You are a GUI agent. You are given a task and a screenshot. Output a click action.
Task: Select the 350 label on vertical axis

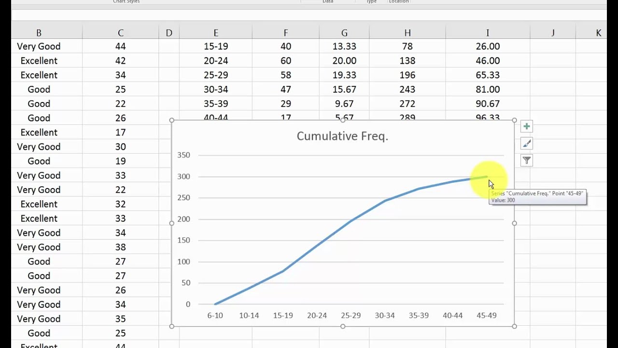click(x=184, y=155)
